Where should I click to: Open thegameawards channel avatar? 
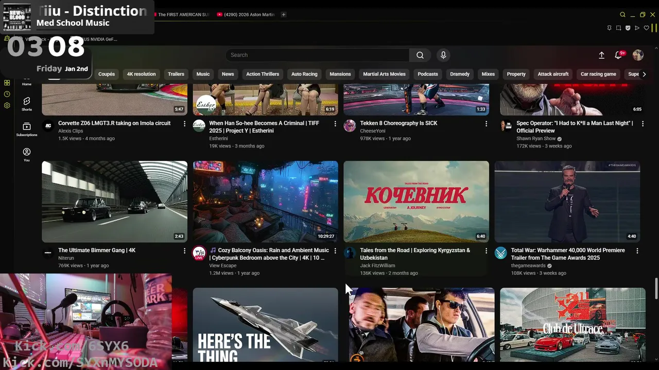500,253
